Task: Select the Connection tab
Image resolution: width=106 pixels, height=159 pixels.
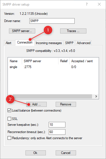Action: point(25,42)
